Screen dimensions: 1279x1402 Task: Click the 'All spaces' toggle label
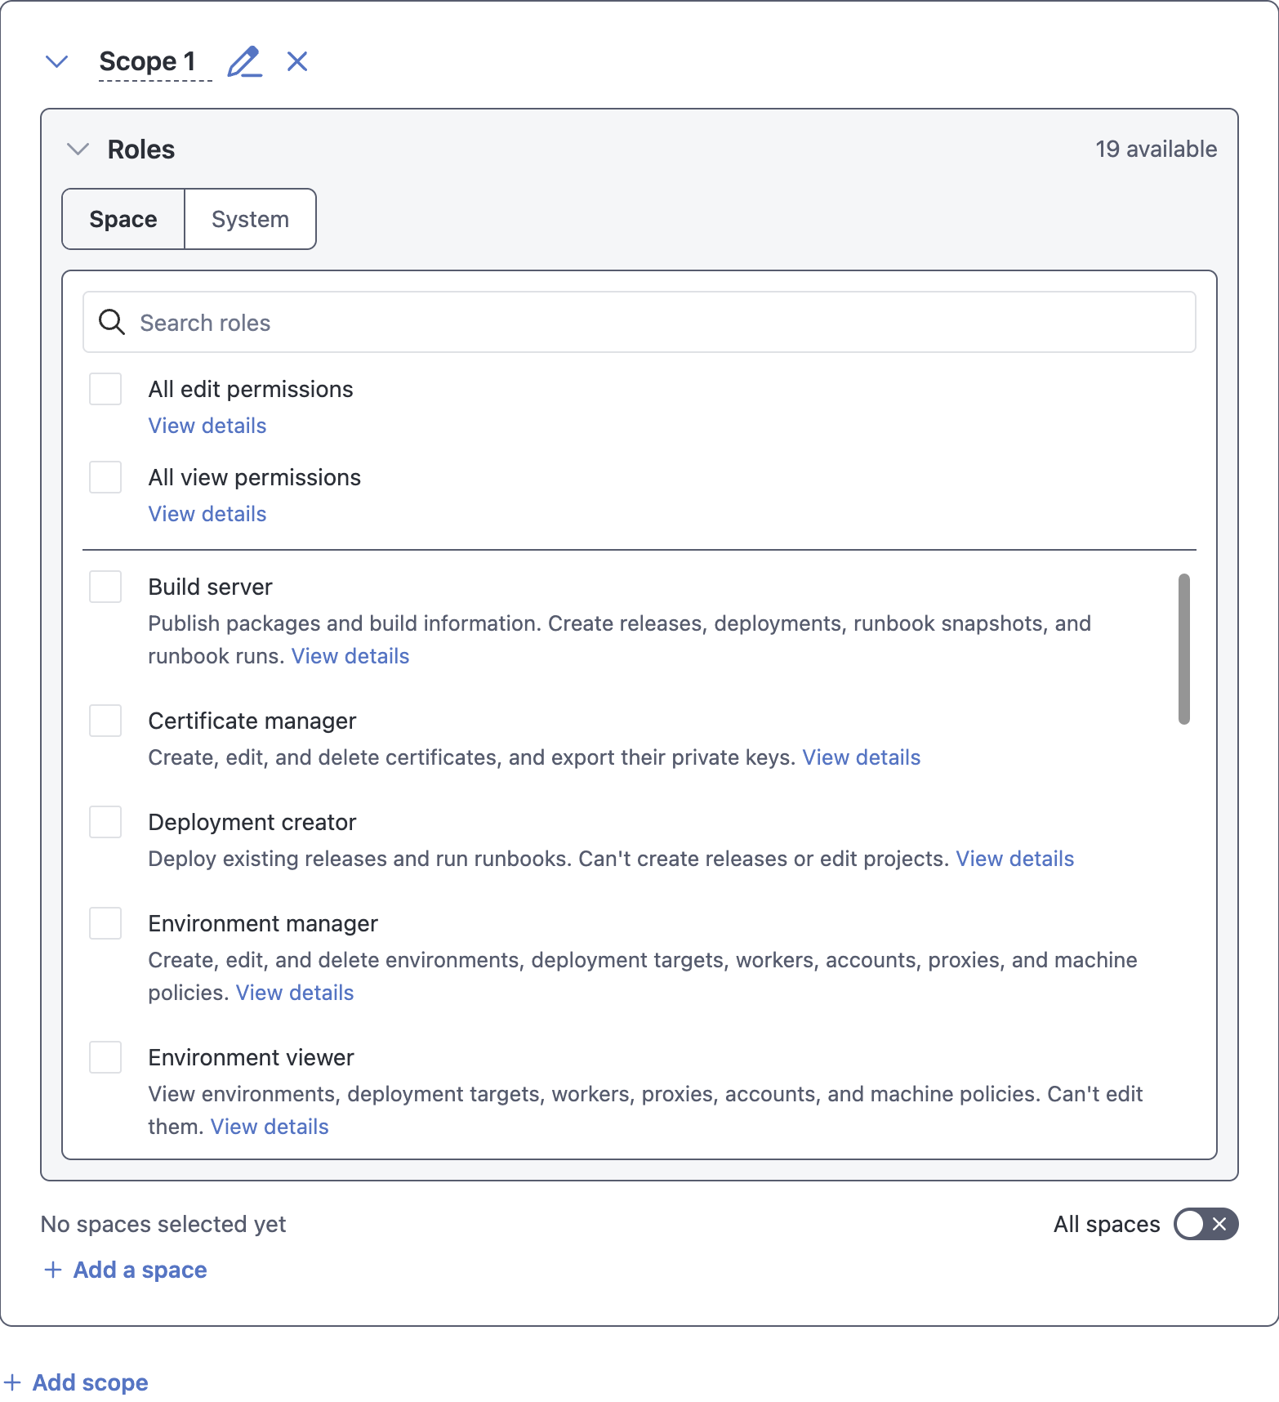(x=1107, y=1224)
